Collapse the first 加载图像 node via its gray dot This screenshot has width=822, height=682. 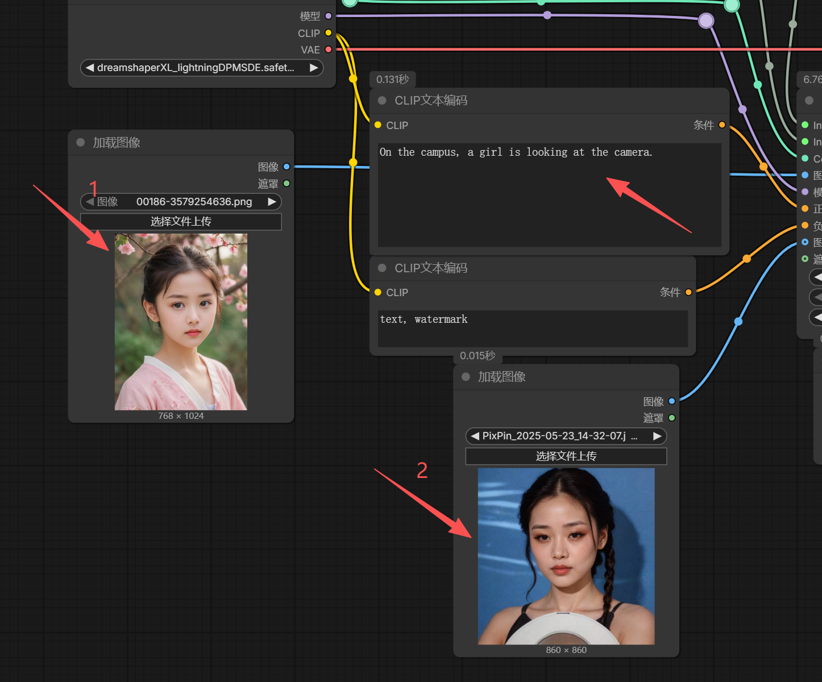click(x=81, y=142)
